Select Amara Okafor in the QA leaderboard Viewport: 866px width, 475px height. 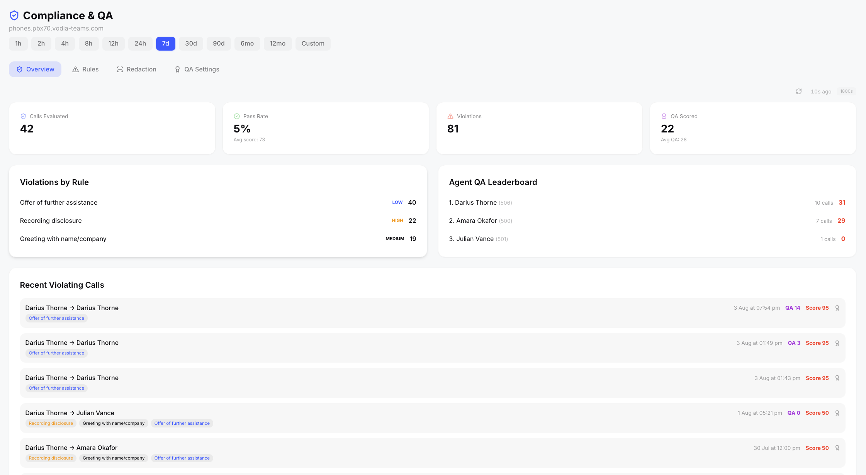point(647,221)
